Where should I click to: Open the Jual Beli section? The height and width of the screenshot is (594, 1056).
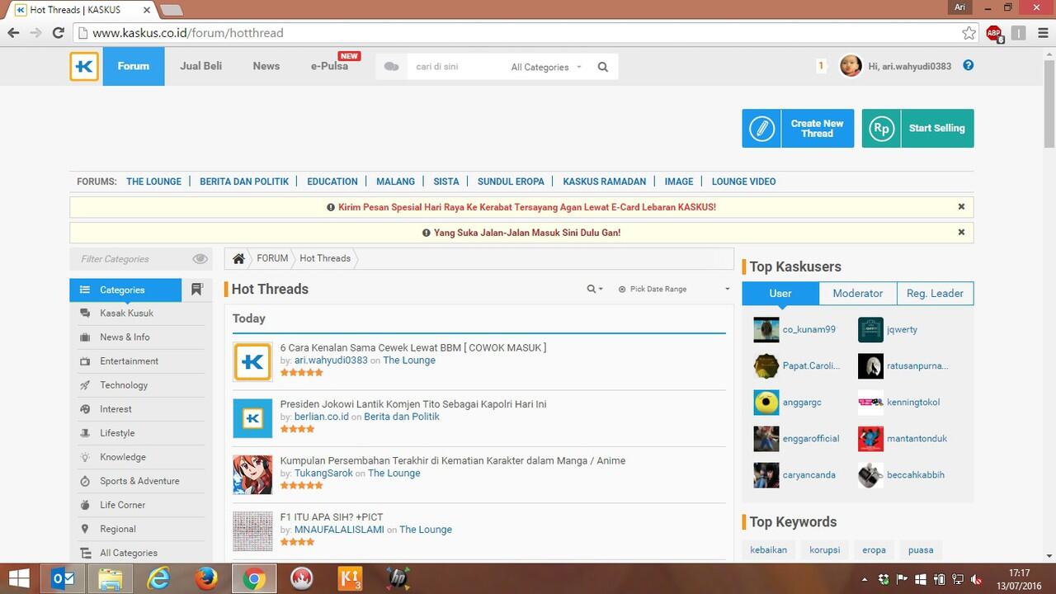click(x=201, y=66)
